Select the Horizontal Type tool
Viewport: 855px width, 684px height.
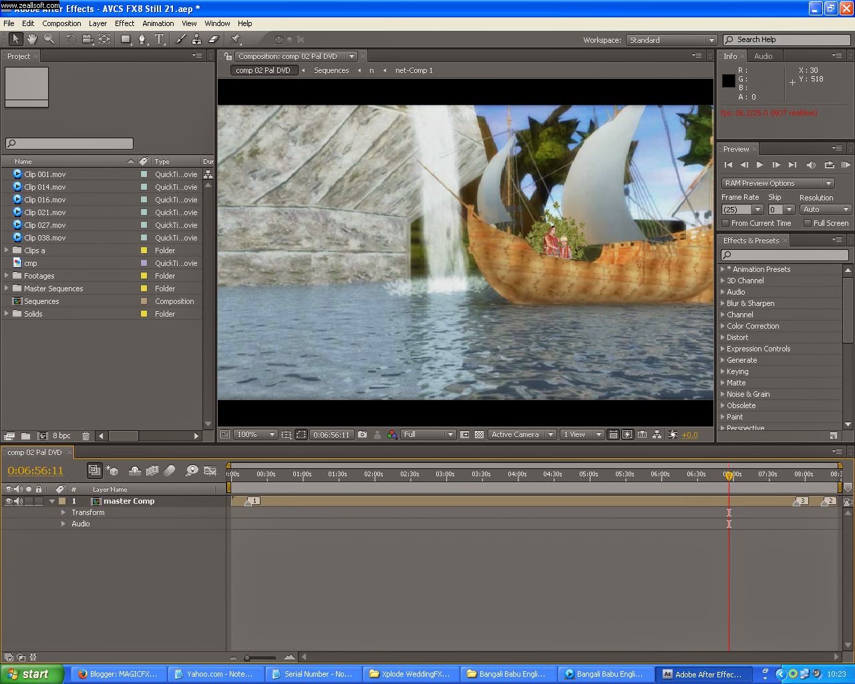(159, 39)
